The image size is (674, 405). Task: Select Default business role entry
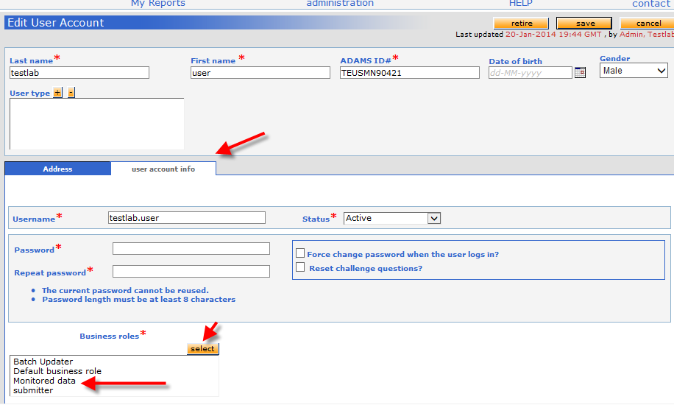(x=57, y=371)
